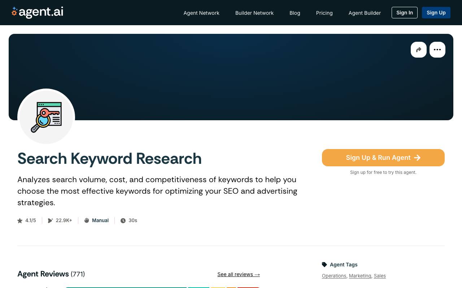Click the 30s run time text
Image resolution: width=462 pixels, height=288 pixels.
[x=133, y=220]
